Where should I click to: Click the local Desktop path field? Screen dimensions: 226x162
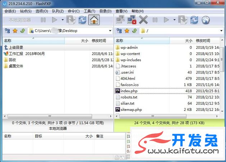click(70, 31)
